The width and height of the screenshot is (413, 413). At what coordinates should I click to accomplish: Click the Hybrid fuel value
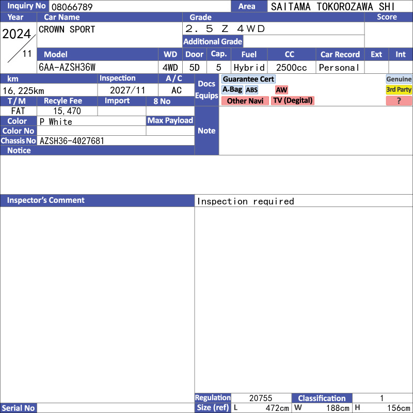tap(249, 68)
